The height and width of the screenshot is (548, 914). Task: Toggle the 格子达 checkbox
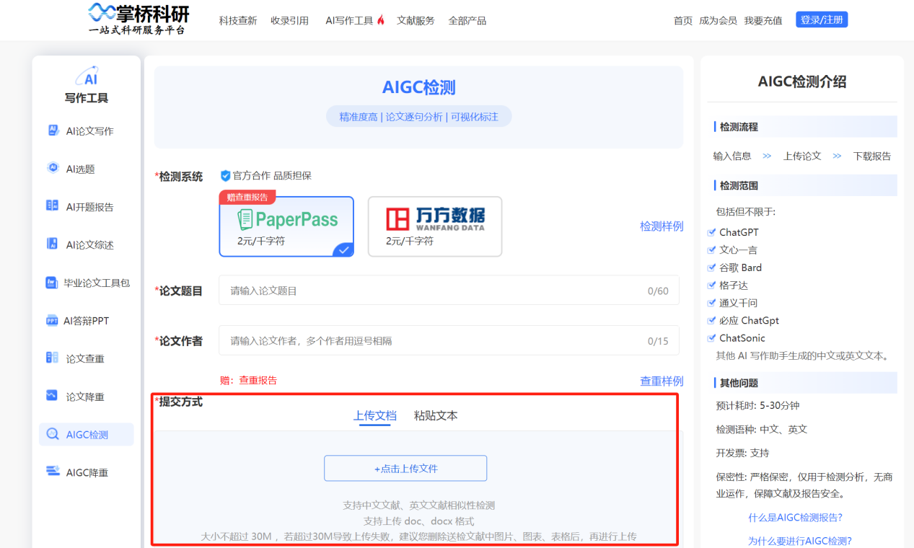pyautogui.click(x=711, y=285)
